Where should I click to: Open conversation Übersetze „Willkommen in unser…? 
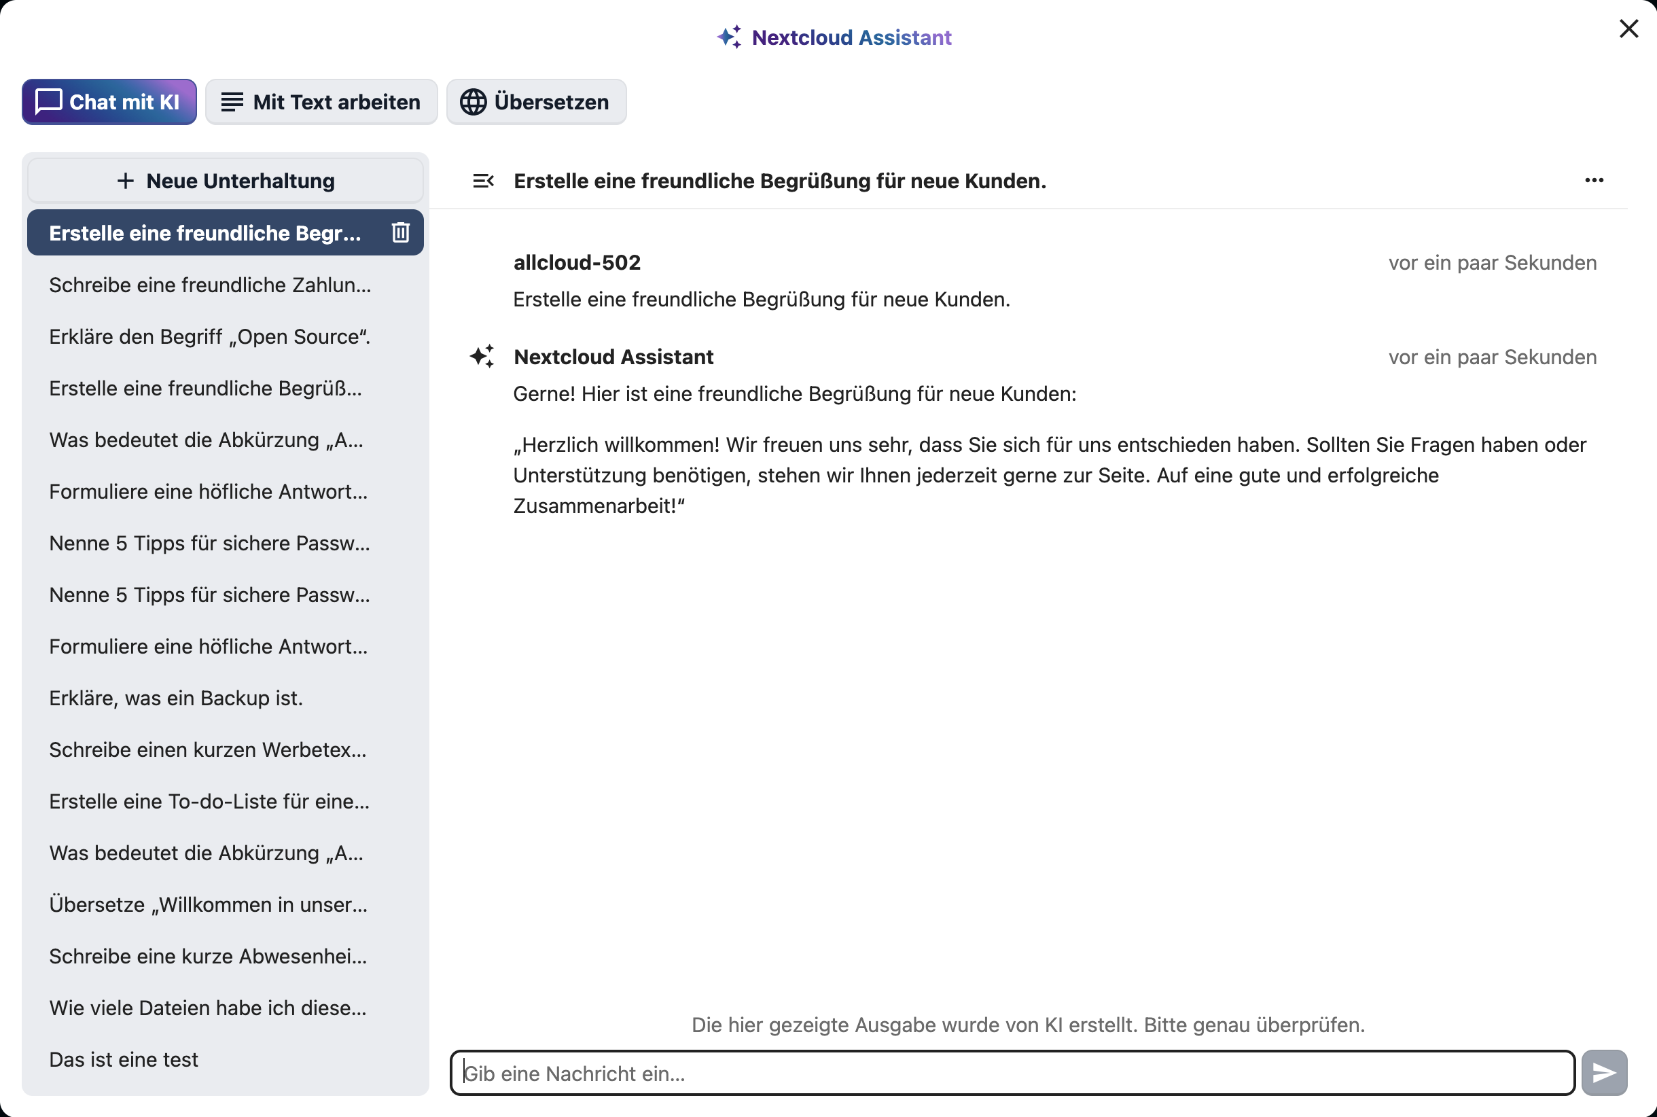coord(225,905)
